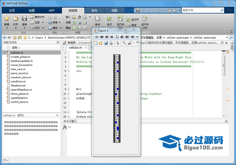Click the Run and Advance (运行并前进) icon
The image size is (236, 165).
coord(120,18)
